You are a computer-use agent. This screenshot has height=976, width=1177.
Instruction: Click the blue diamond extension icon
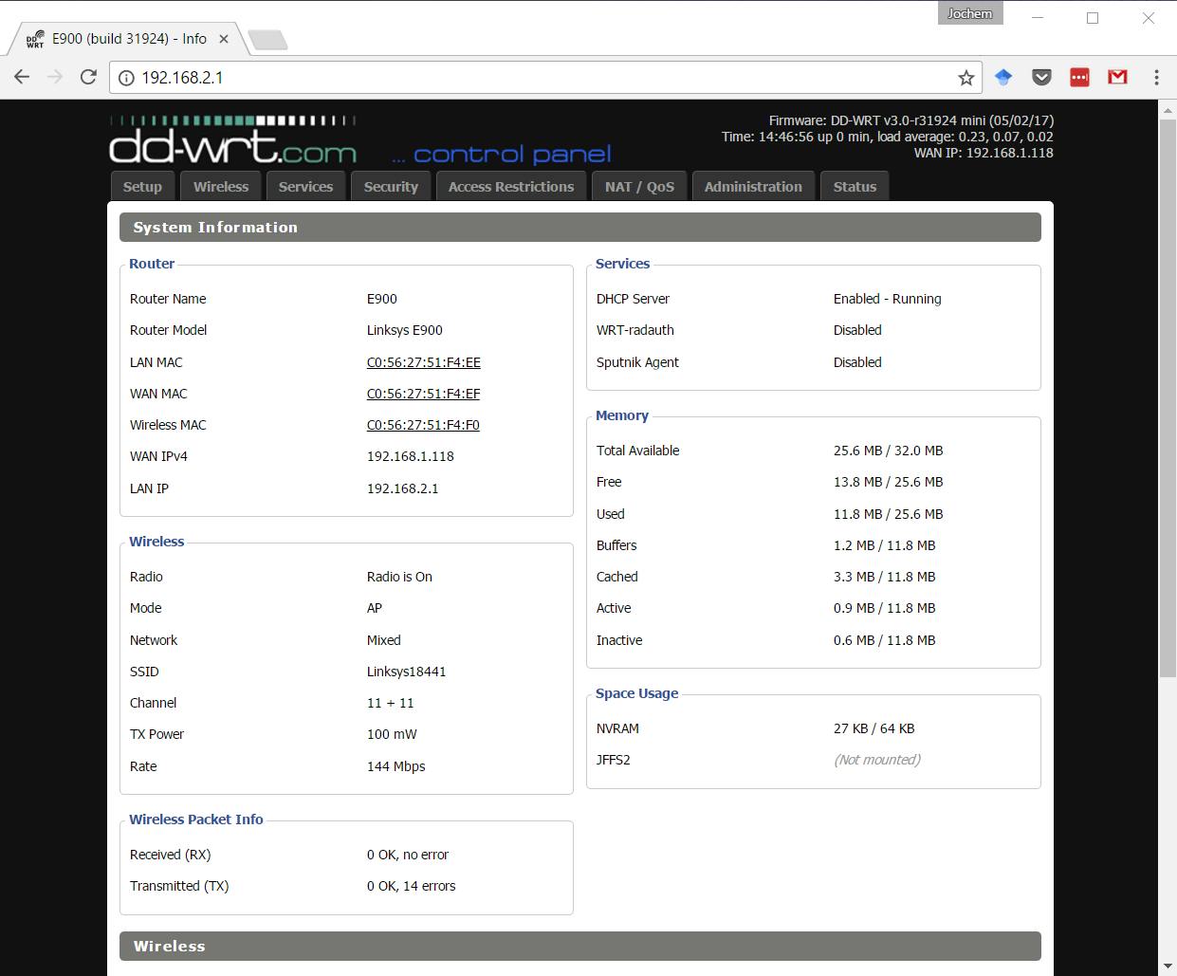(1003, 78)
